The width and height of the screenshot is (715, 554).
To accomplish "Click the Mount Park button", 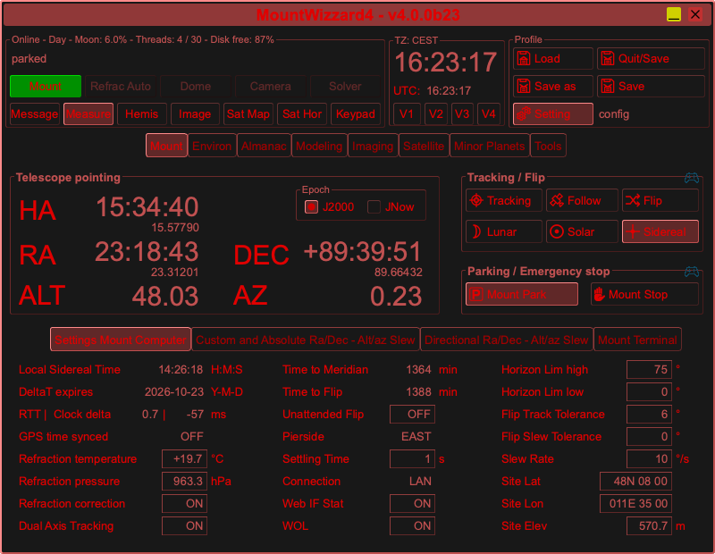I will pyautogui.click(x=522, y=294).
